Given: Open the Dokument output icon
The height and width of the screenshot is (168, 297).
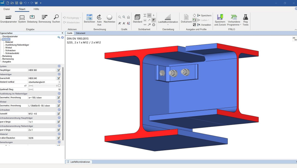Looking at the screenshot, I should click(186, 17).
